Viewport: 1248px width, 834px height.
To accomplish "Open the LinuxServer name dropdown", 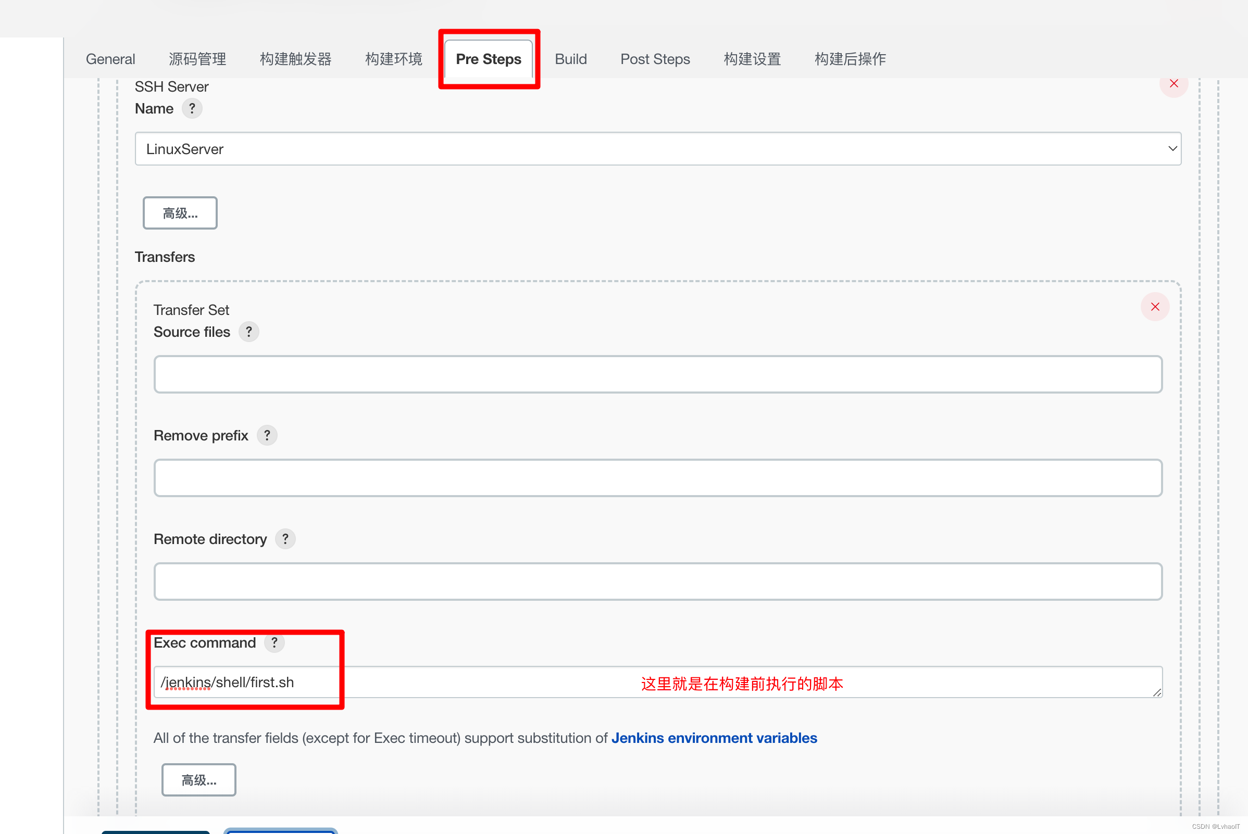I will [x=658, y=149].
